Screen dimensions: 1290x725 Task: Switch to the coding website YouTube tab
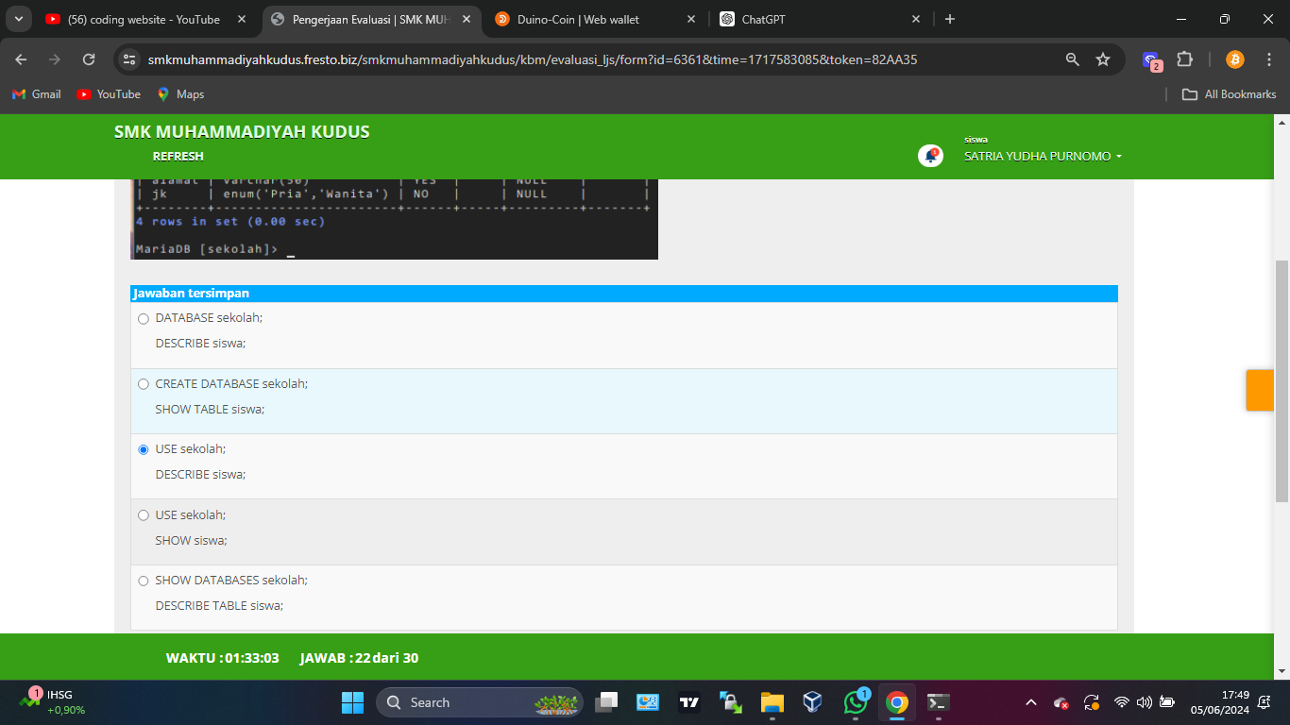click(x=144, y=19)
